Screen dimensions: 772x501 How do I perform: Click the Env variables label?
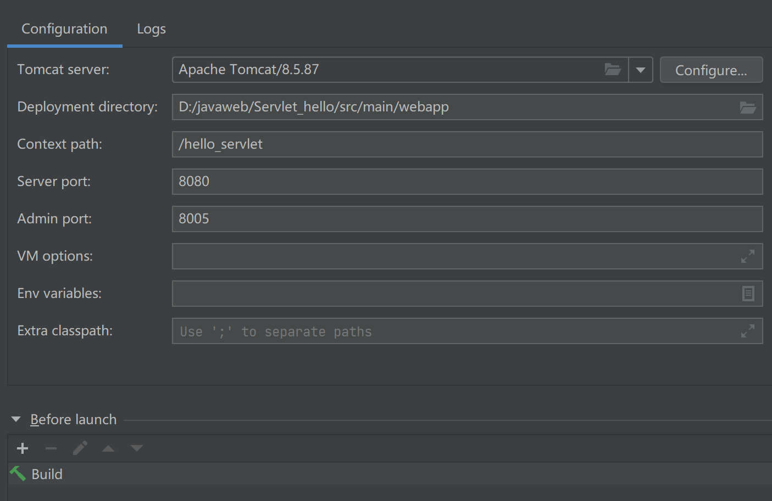click(x=59, y=294)
